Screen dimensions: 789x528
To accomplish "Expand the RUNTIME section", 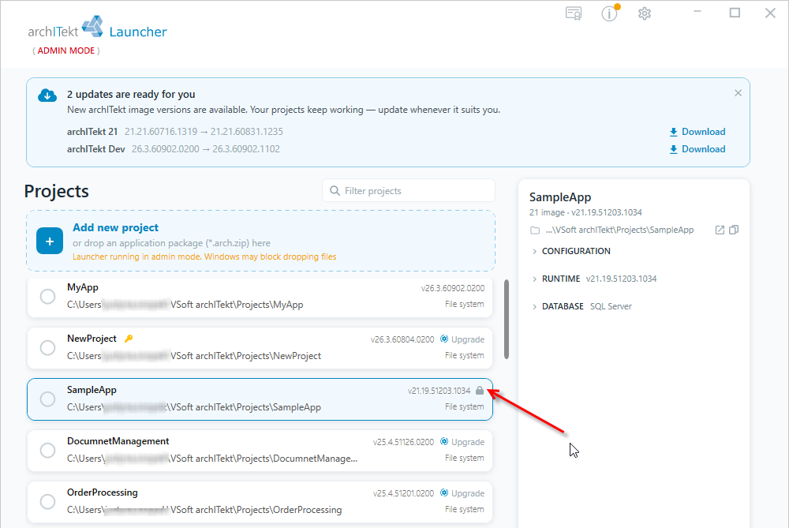I will [x=594, y=279].
